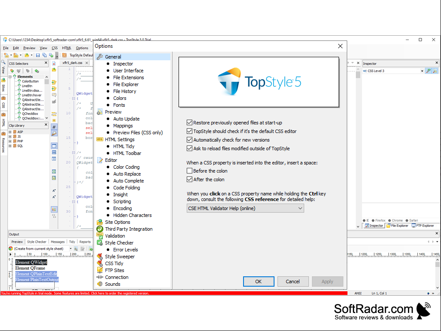This screenshot has width=441, height=331.
Task: Open the CSS menu
Action: tap(55, 48)
